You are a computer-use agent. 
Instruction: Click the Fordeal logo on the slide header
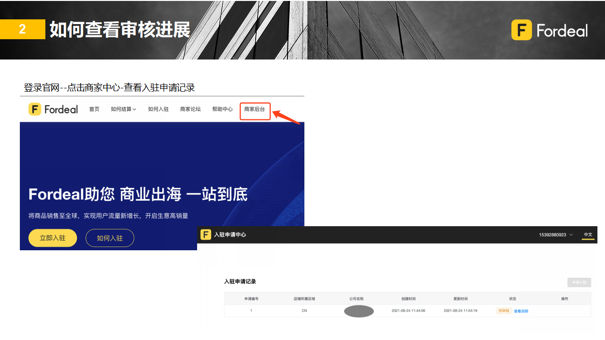[x=549, y=30]
